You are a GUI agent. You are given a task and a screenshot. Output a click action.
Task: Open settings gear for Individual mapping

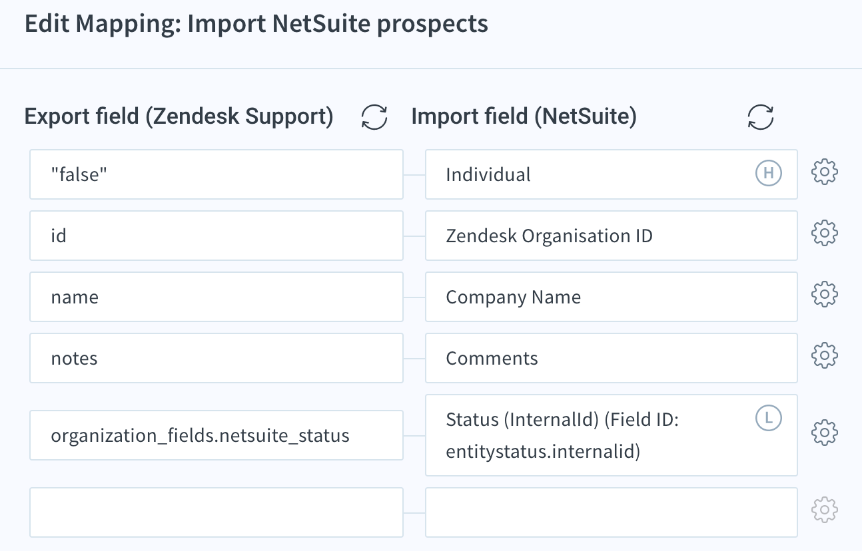825,173
